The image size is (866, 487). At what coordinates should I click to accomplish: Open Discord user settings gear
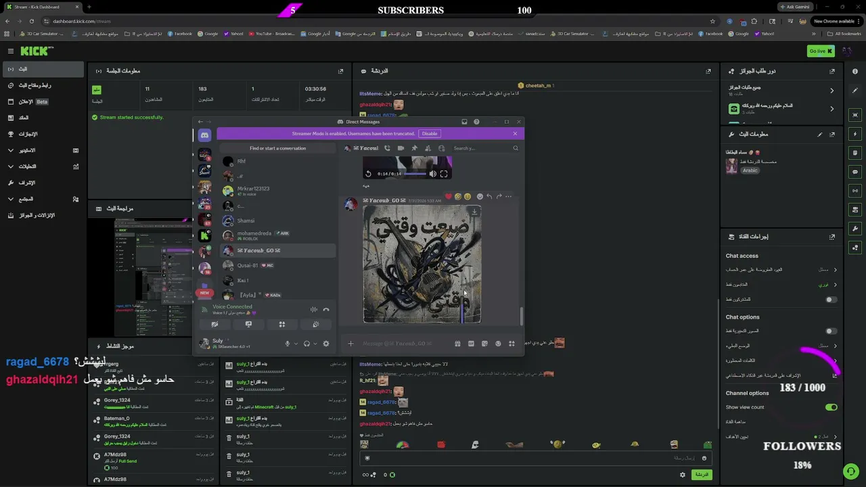[326, 344]
